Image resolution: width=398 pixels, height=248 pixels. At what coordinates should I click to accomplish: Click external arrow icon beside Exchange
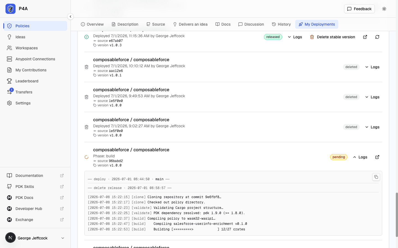click(62, 220)
